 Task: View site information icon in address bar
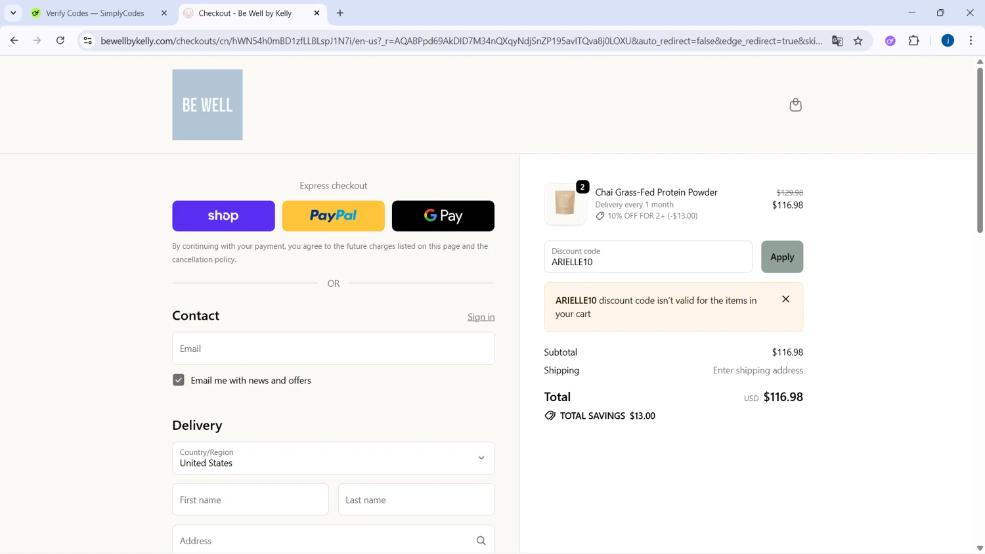click(x=87, y=41)
